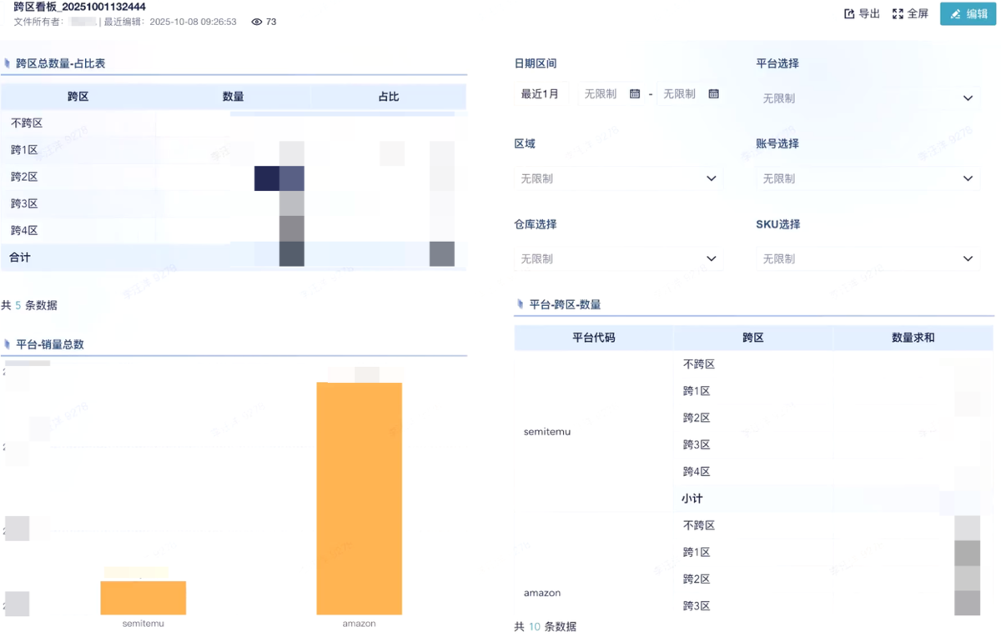This screenshot has height=642, width=1001.
Task: Expand the 平台选择 dropdown
Action: tap(868, 98)
